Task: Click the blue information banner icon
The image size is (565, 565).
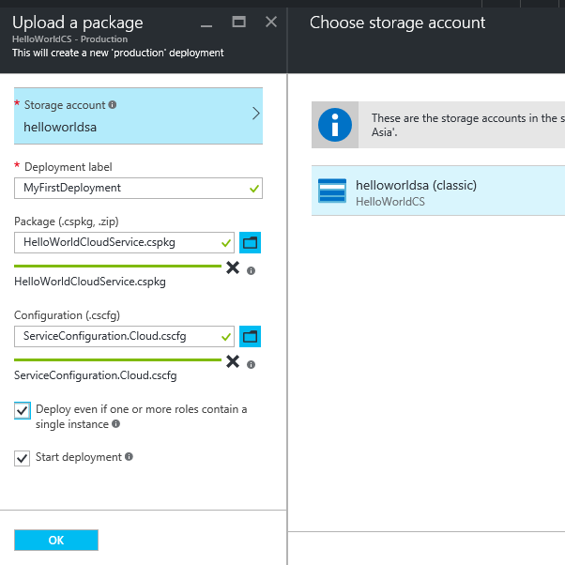Action: (x=333, y=125)
